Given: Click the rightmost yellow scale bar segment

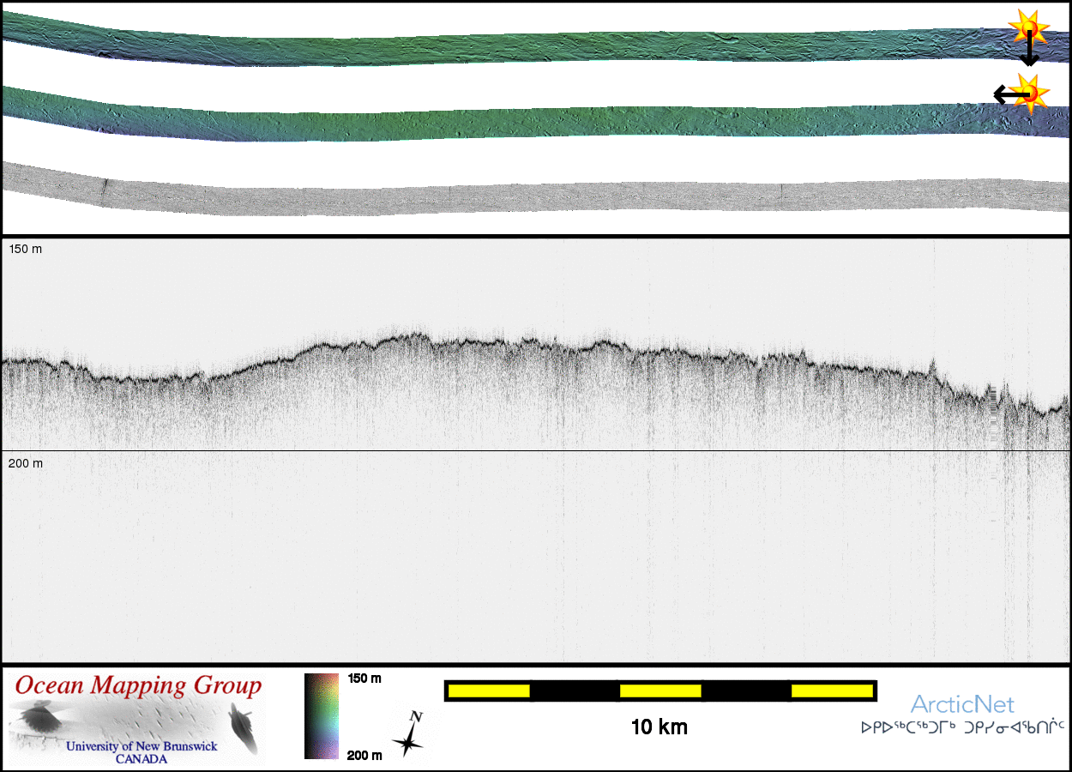Looking at the screenshot, I should (831, 691).
